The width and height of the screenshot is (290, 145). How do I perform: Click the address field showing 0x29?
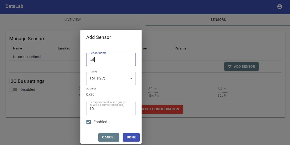108,94
